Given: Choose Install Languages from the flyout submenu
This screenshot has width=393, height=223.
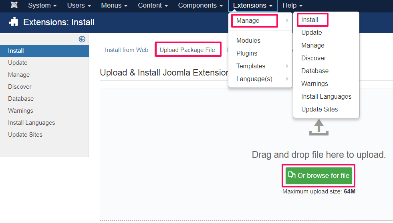Looking at the screenshot, I should click(x=326, y=96).
